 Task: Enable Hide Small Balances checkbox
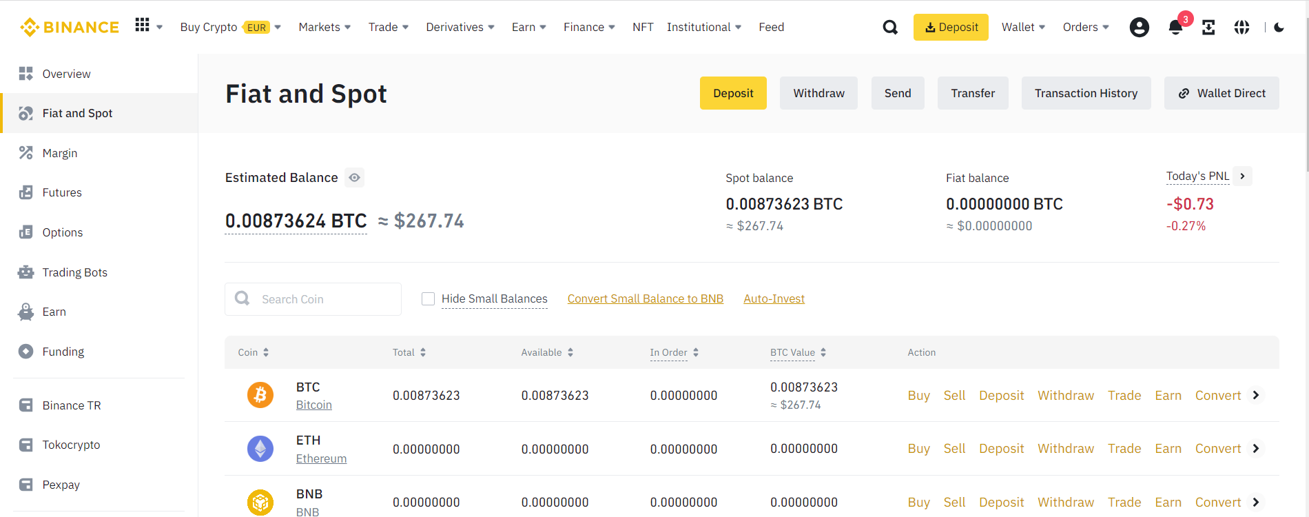[428, 299]
